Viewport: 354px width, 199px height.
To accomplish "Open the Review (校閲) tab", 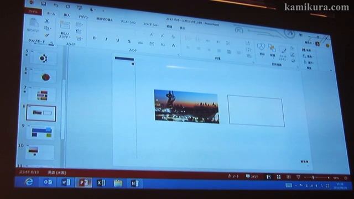I will [169, 27].
